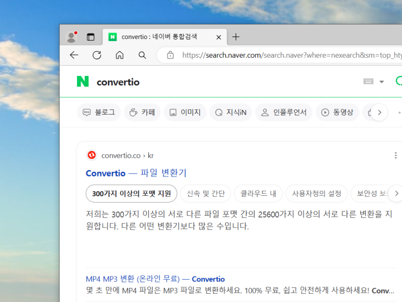This screenshot has height=302, width=402.
Task: Open the result's three-dot more menu
Action: [x=396, y=155]
